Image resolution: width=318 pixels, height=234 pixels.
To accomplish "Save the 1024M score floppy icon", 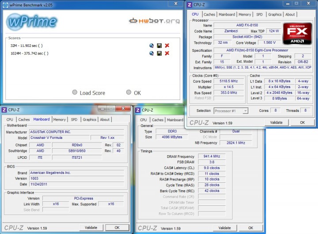I will tap(159, 53).
